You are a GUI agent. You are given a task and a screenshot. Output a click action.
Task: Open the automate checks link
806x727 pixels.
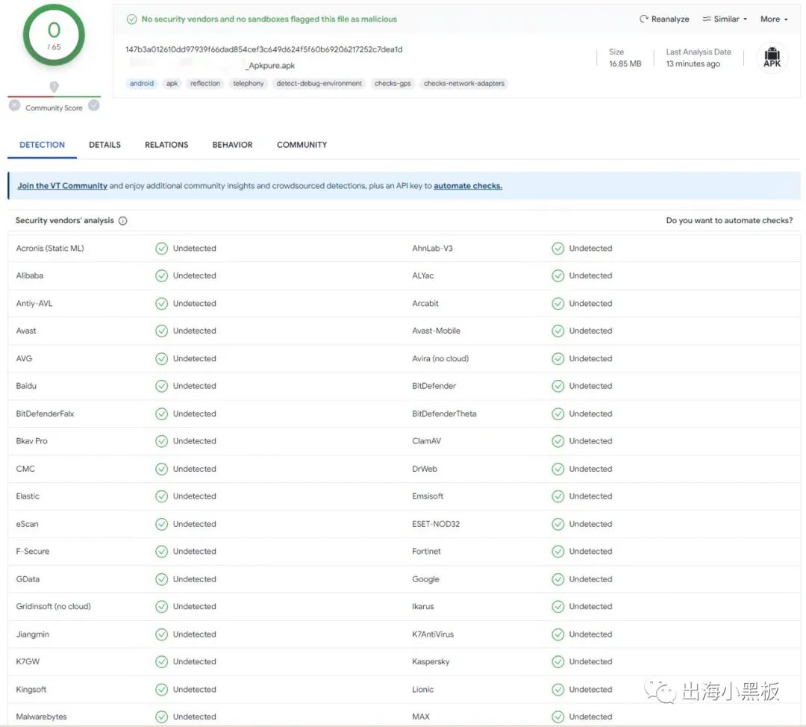468,186
